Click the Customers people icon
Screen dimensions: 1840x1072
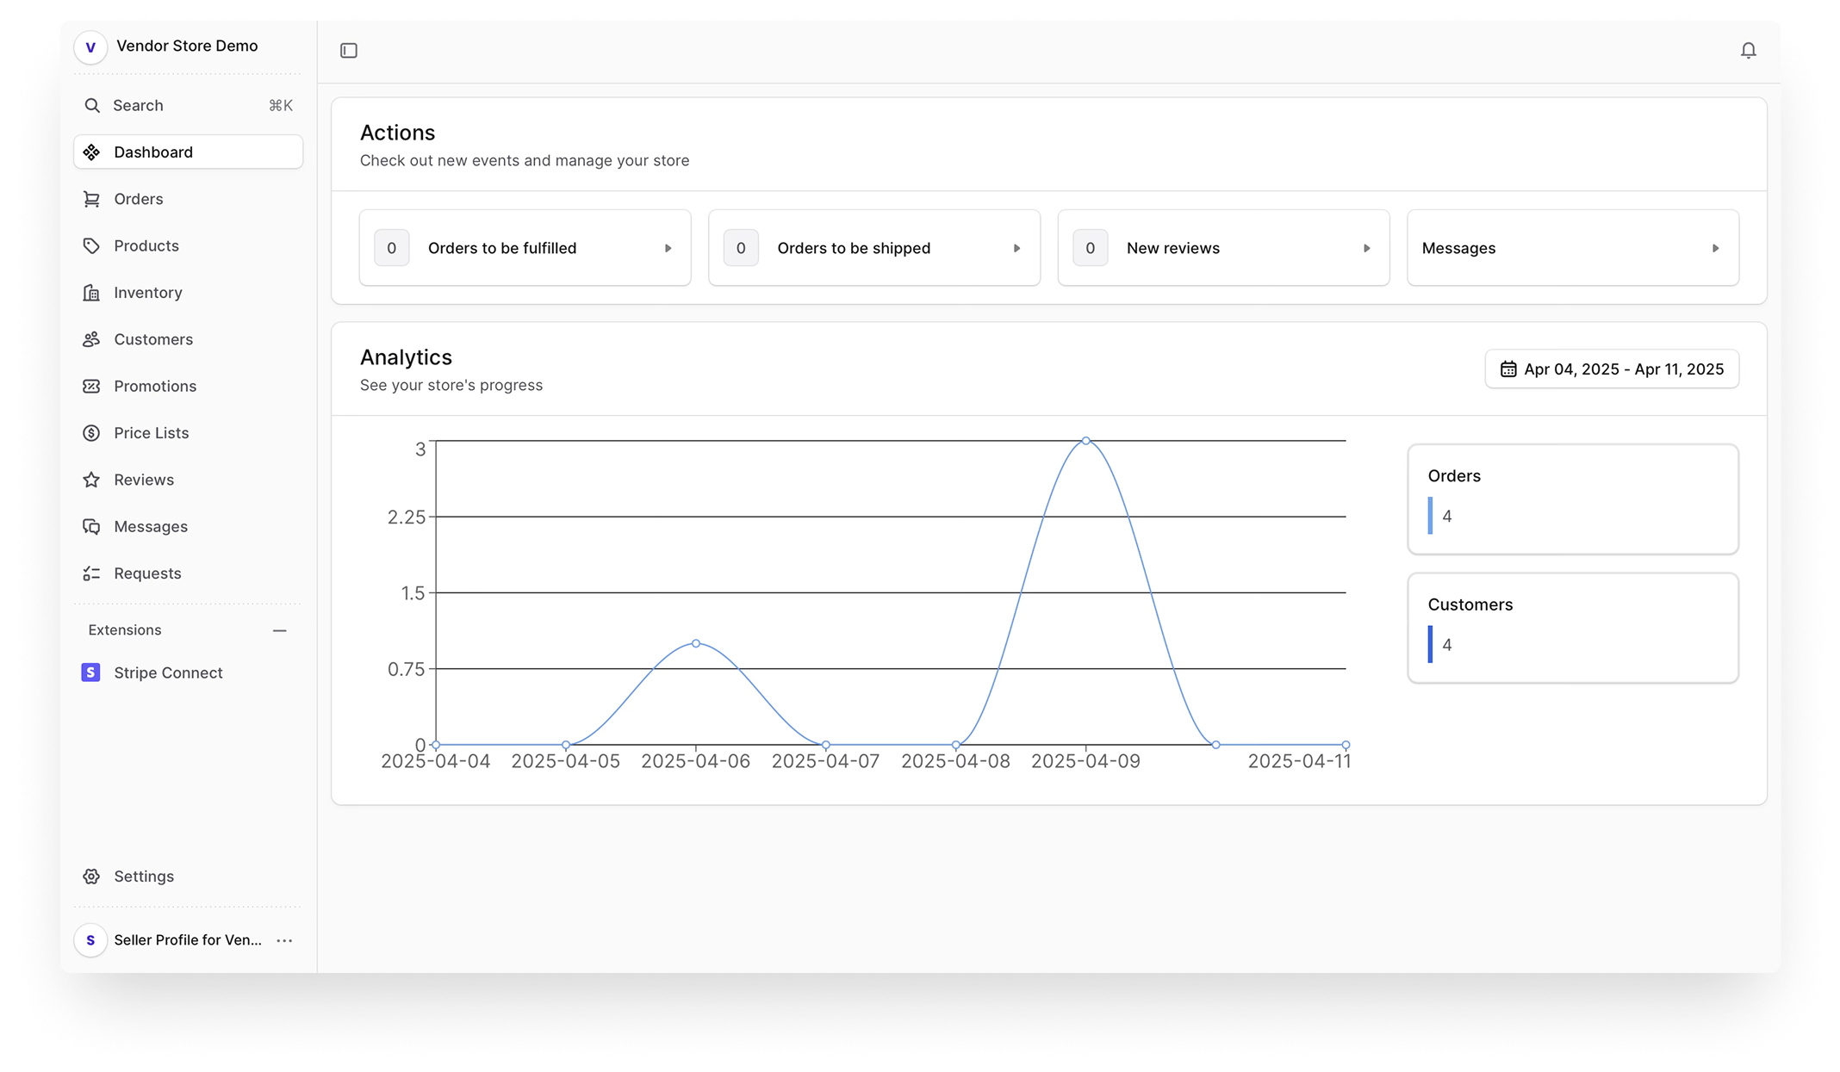(x=91, y=339)
